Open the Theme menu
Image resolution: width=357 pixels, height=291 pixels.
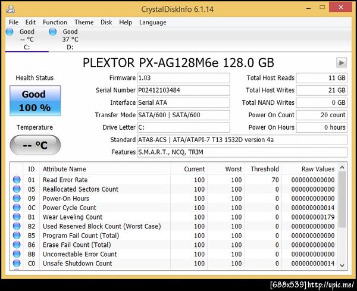84,22
